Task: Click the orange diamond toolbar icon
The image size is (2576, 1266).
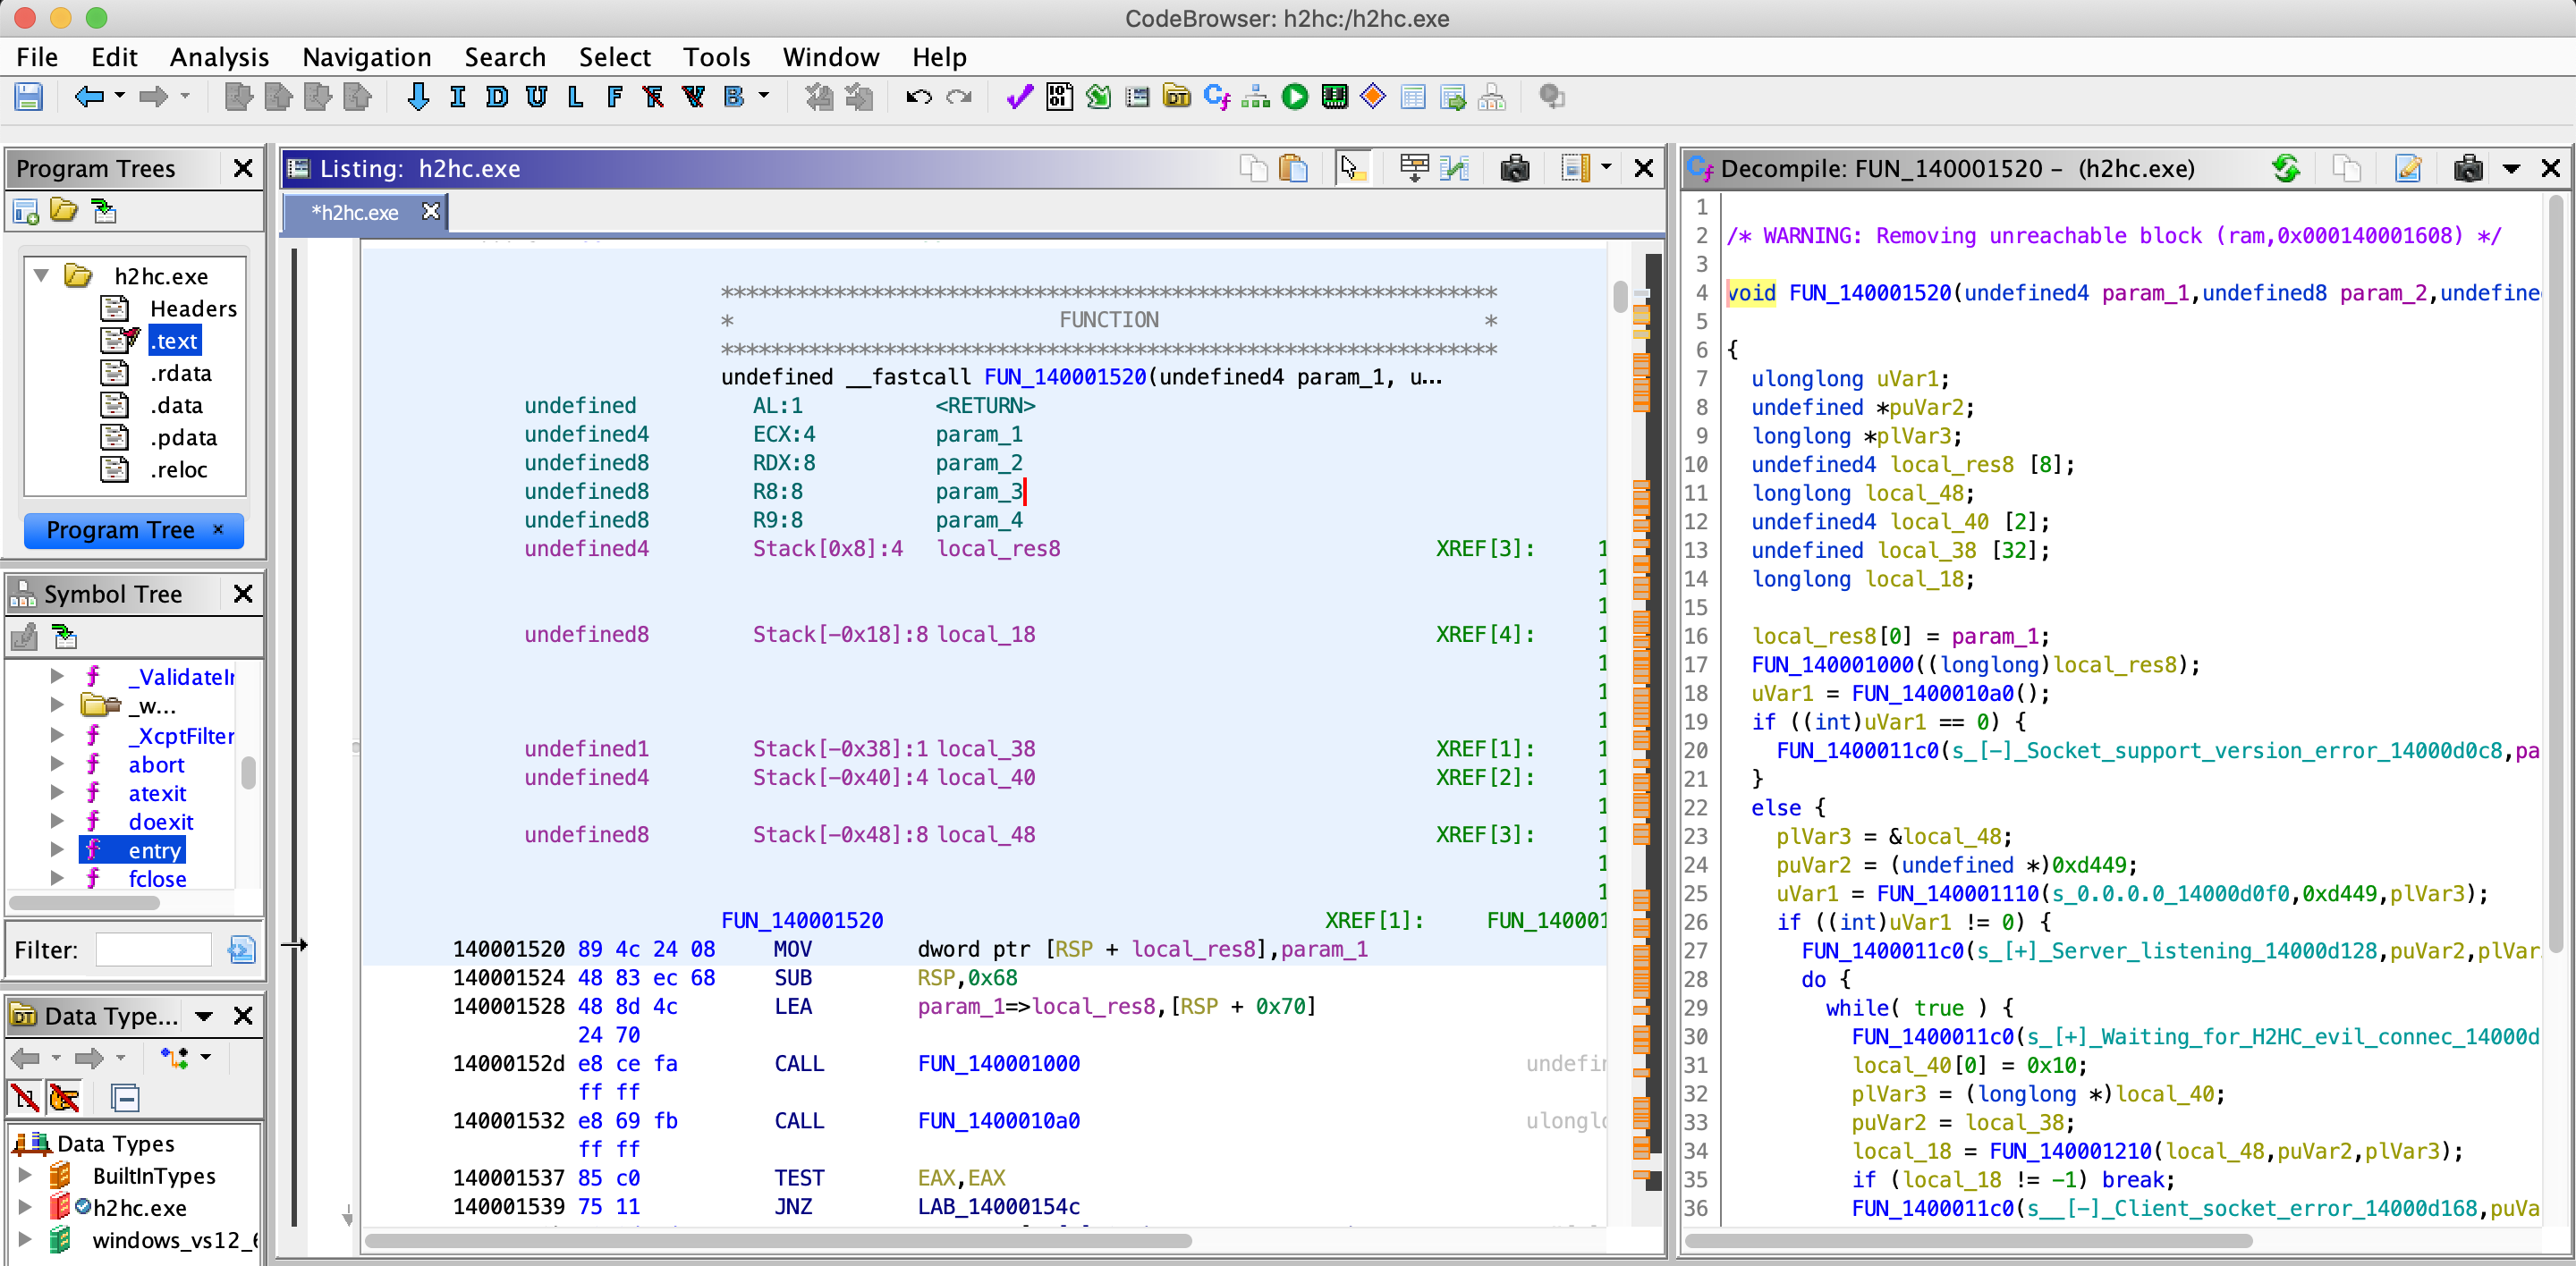Action: point(1373,97)
